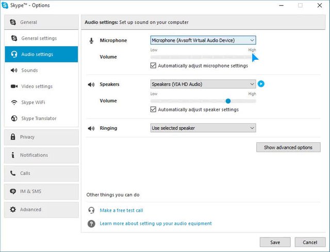Toggle Automatically adjust speaker settings
This screenshot has height=252, width=330.
pos(153,109)
